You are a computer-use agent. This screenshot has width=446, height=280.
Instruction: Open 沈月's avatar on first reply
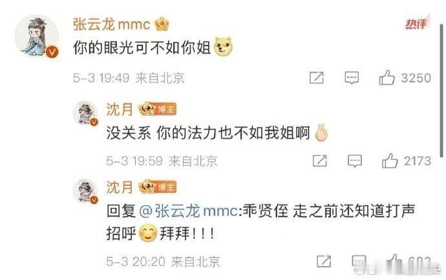(x=85, y=113)
